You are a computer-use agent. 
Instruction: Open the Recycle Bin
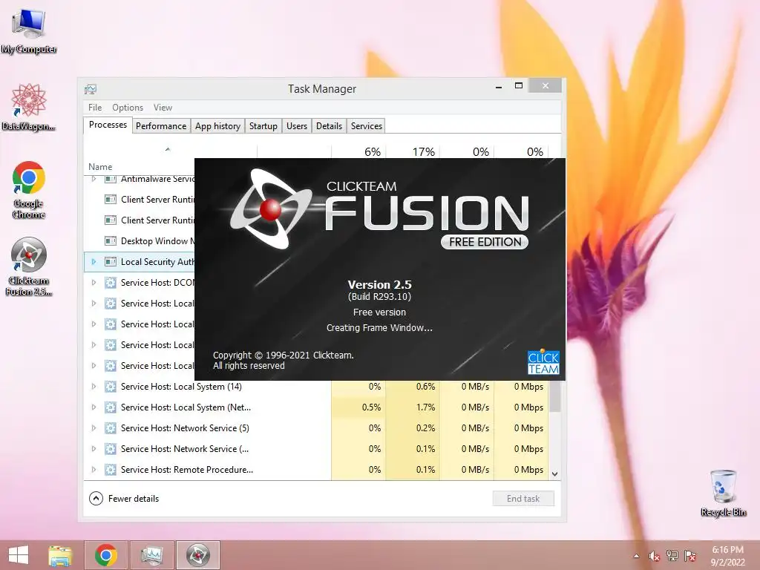723,493
